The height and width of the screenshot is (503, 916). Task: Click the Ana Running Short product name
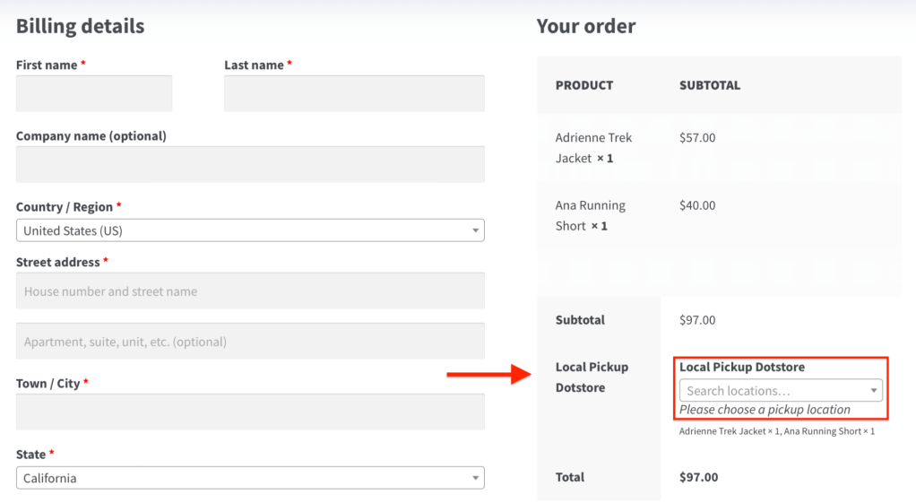point(590,216)
